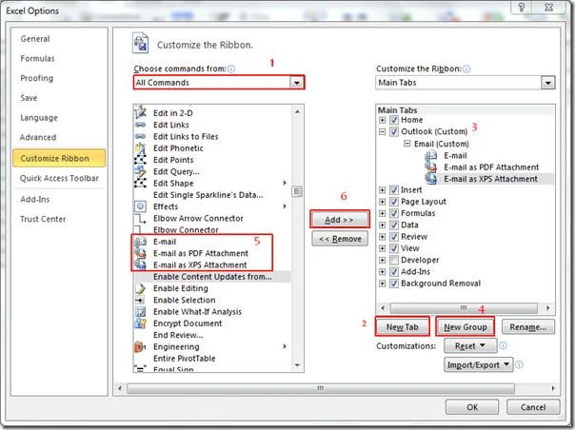Screen dimensions: 575x430
Task: Click the Edit Links to Files icon
Action: click(x=140, y=136)
